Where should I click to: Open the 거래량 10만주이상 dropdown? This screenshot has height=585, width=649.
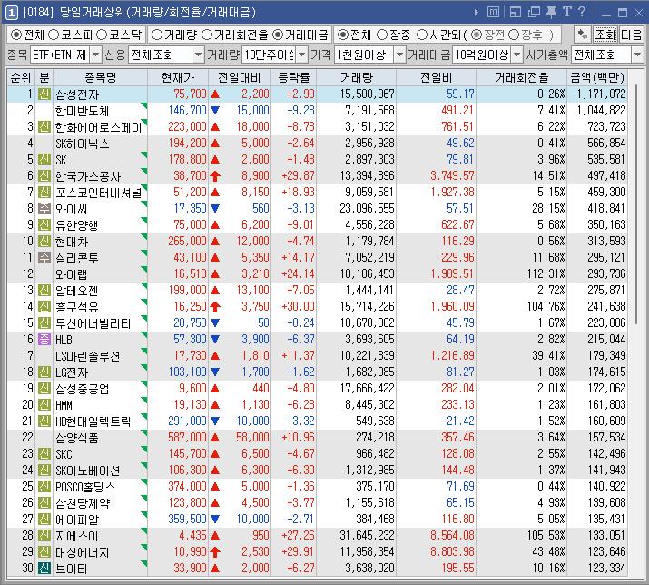(302, 55)
